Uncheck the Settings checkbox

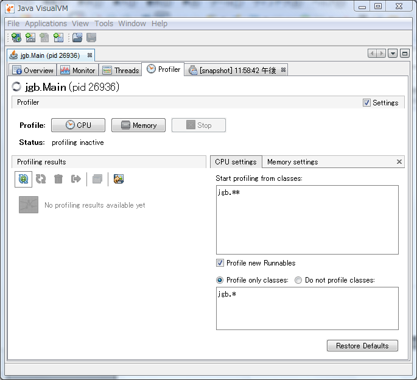click(366, 103)
